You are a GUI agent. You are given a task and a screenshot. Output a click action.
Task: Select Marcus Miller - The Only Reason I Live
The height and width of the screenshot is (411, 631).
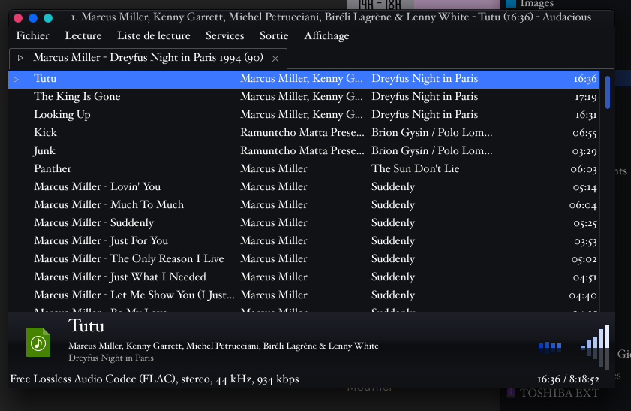pos(304,258)
